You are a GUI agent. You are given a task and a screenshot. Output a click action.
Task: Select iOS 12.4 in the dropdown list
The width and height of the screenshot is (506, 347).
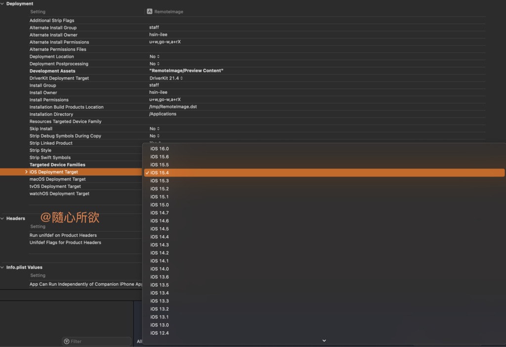coord(160,333)
